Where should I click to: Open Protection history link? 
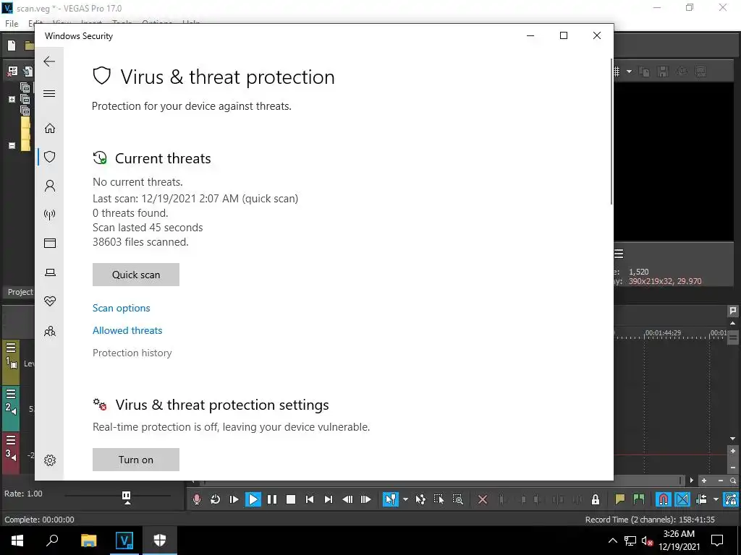pos(132,353)
